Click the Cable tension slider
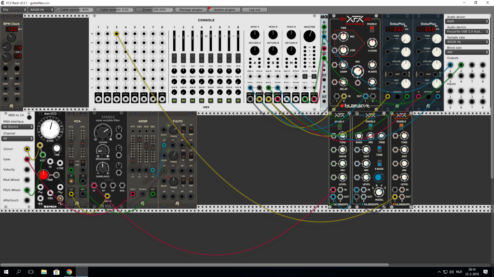Viewport: 494px width, 277px height. pyautogui.click(x=114, y=10)
